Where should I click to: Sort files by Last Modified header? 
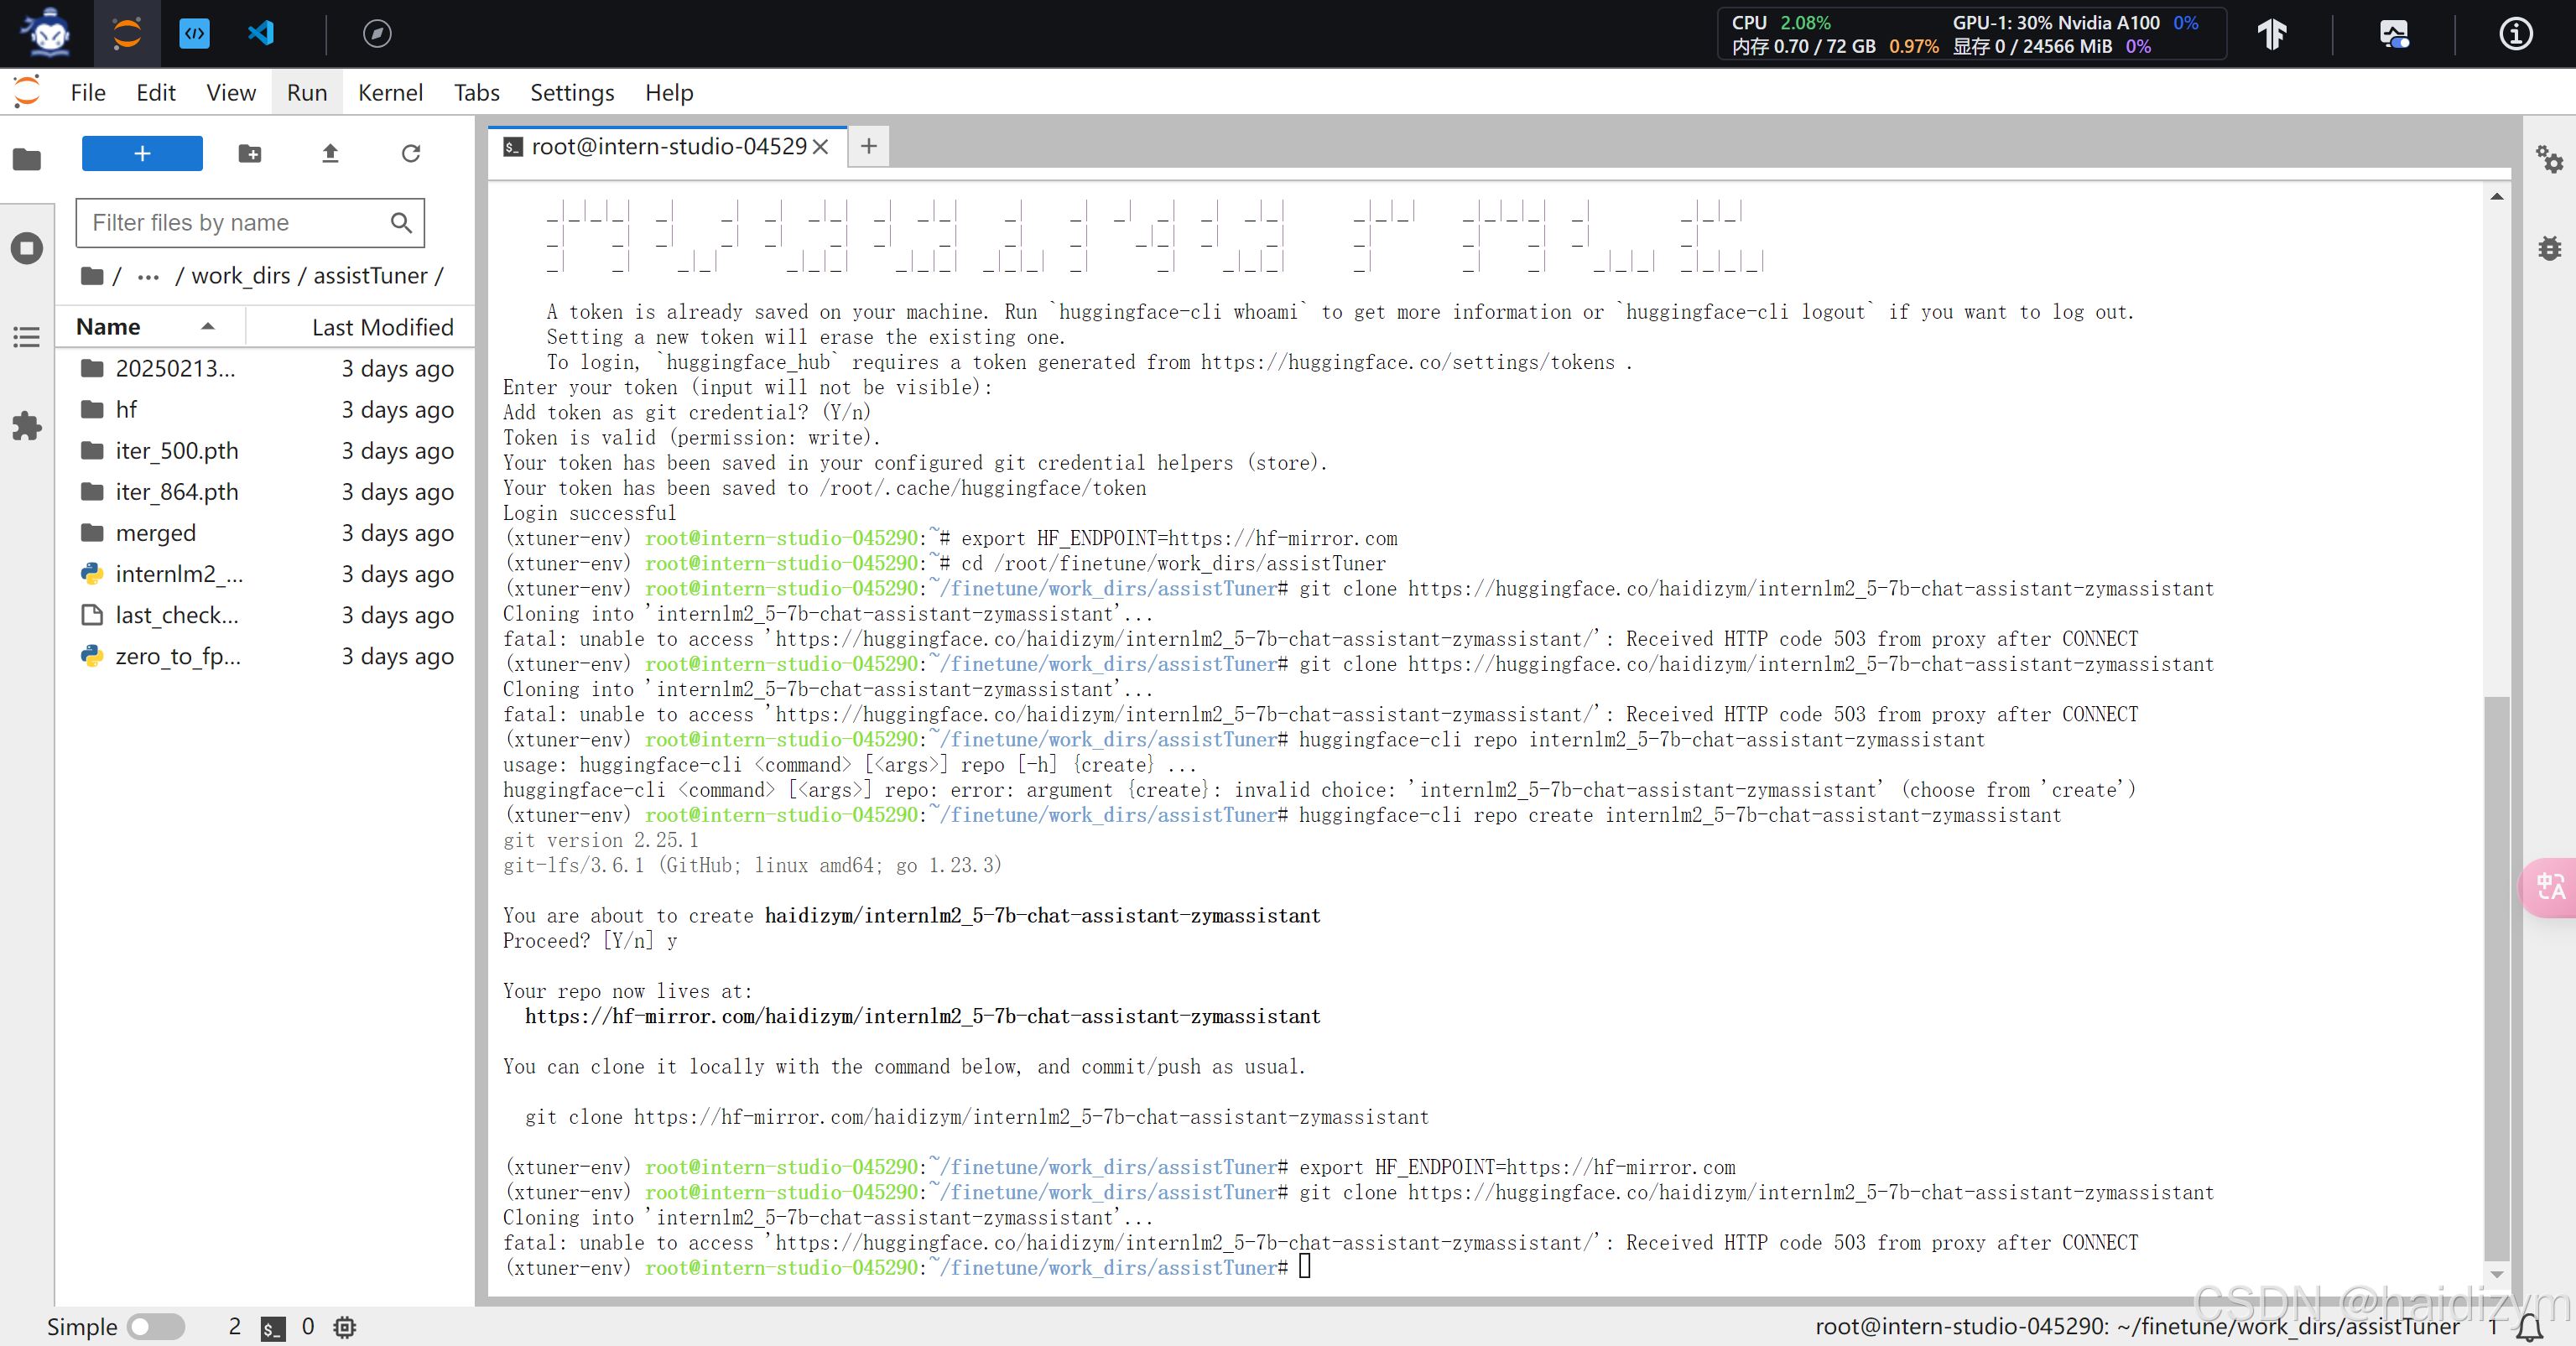click(382, 327)
